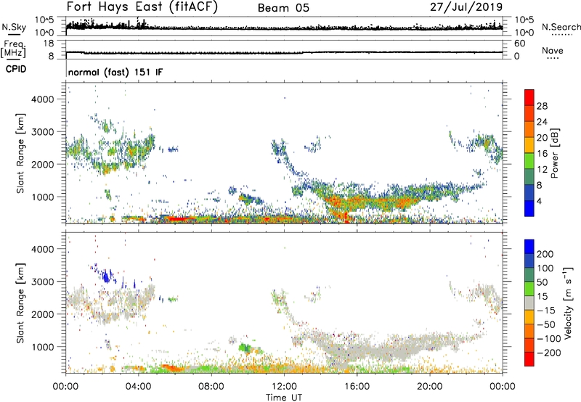Click the green velocity patch near 1000 km around 10:00

[x=246, y=348]
